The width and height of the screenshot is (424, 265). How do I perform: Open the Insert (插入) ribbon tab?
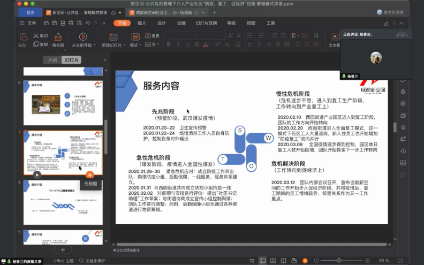(x=142, y=23)
